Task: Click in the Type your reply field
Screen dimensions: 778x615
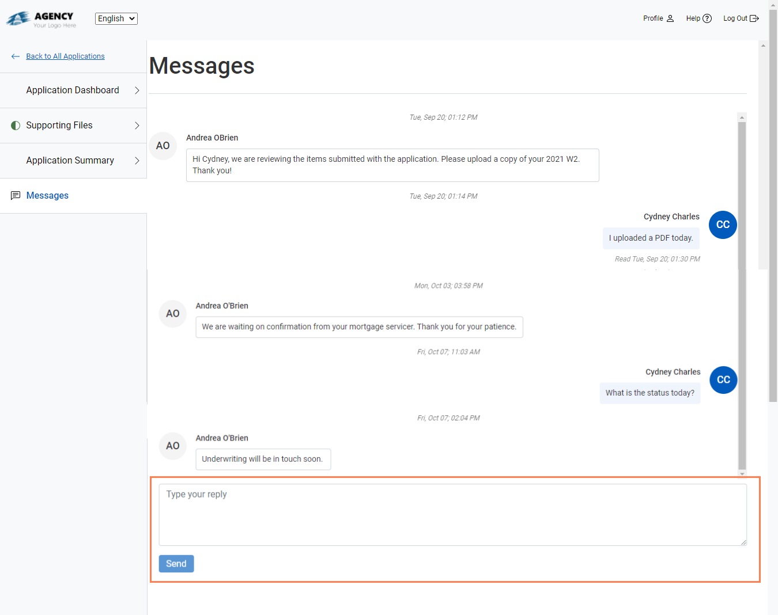Action: click(452, 514)
